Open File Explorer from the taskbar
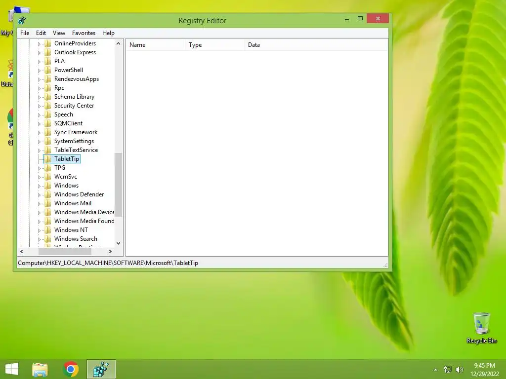This screenshot has height=379, width=506. tap(40, 369)
